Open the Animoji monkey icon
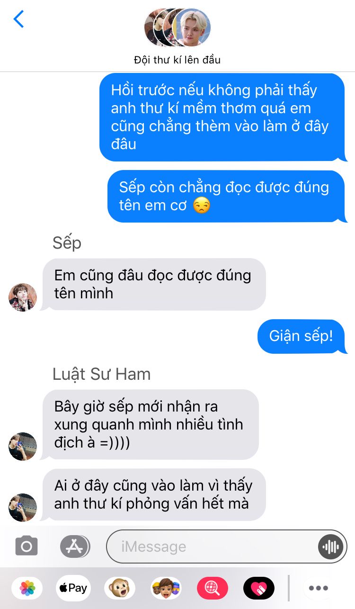The width and height of the screenshot is (355, 609). 120,588
